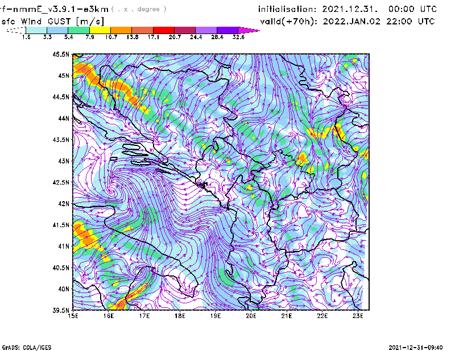Screen dimensions: 455x351
Task: Click the '1.6' colorbar value
Action: pyautogui.click(x=26, y=37)
